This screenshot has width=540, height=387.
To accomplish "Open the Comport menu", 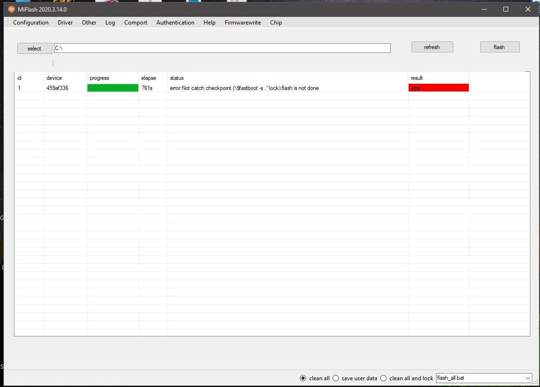I will tap(136, 22).
